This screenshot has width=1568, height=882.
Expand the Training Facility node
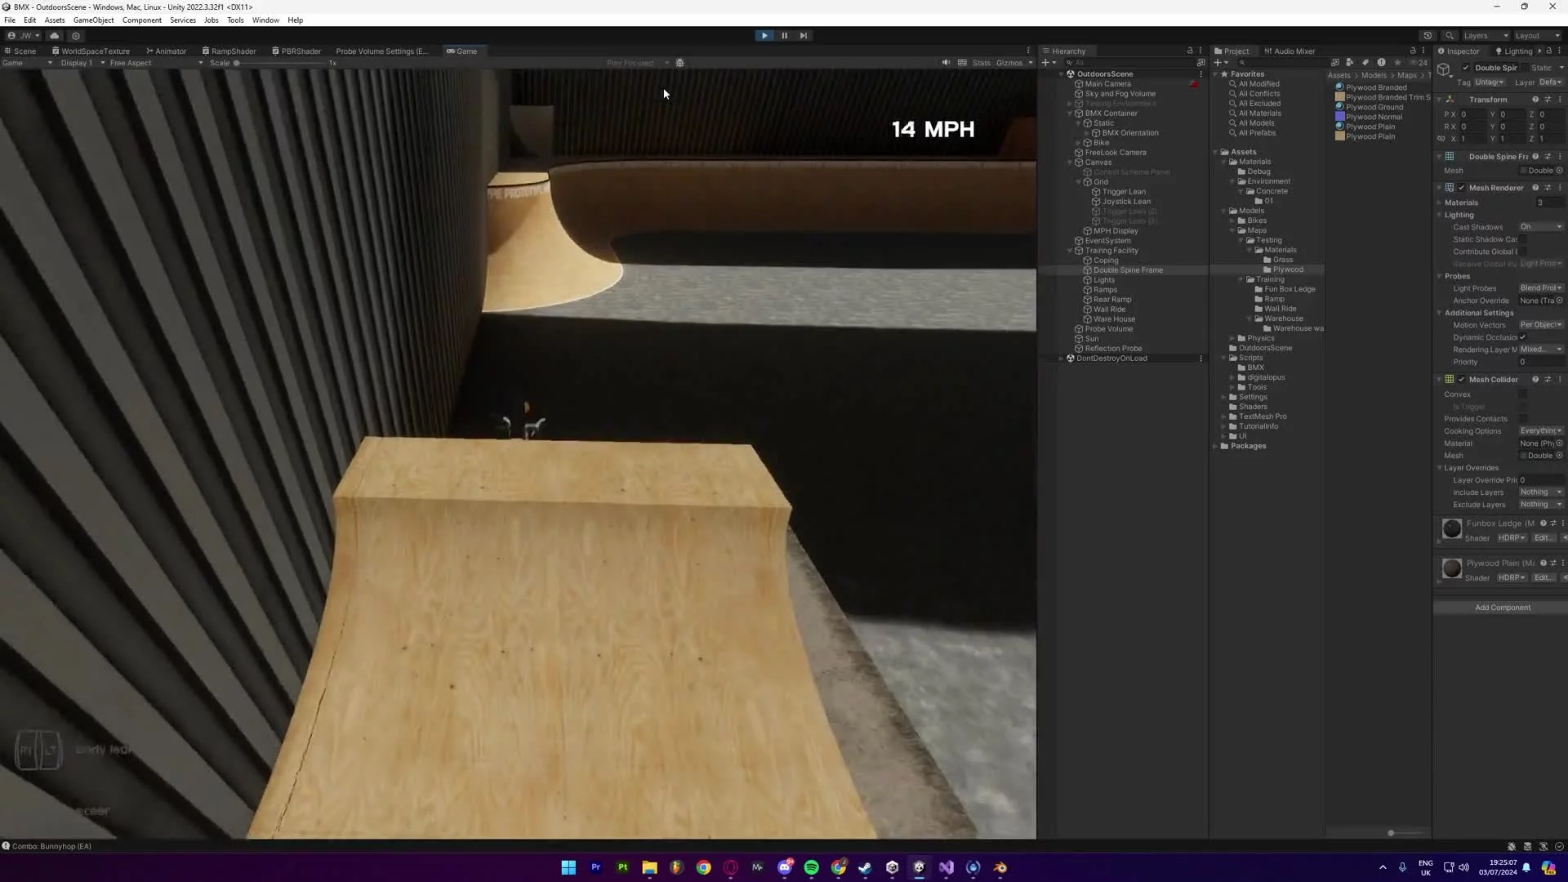coord(1069,250)
